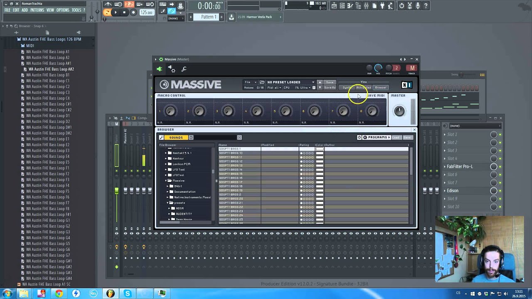Collapse WA Austin FHE Bass Loops 126 BPM folder
The image size is (532, 299).
click(52, 39)
